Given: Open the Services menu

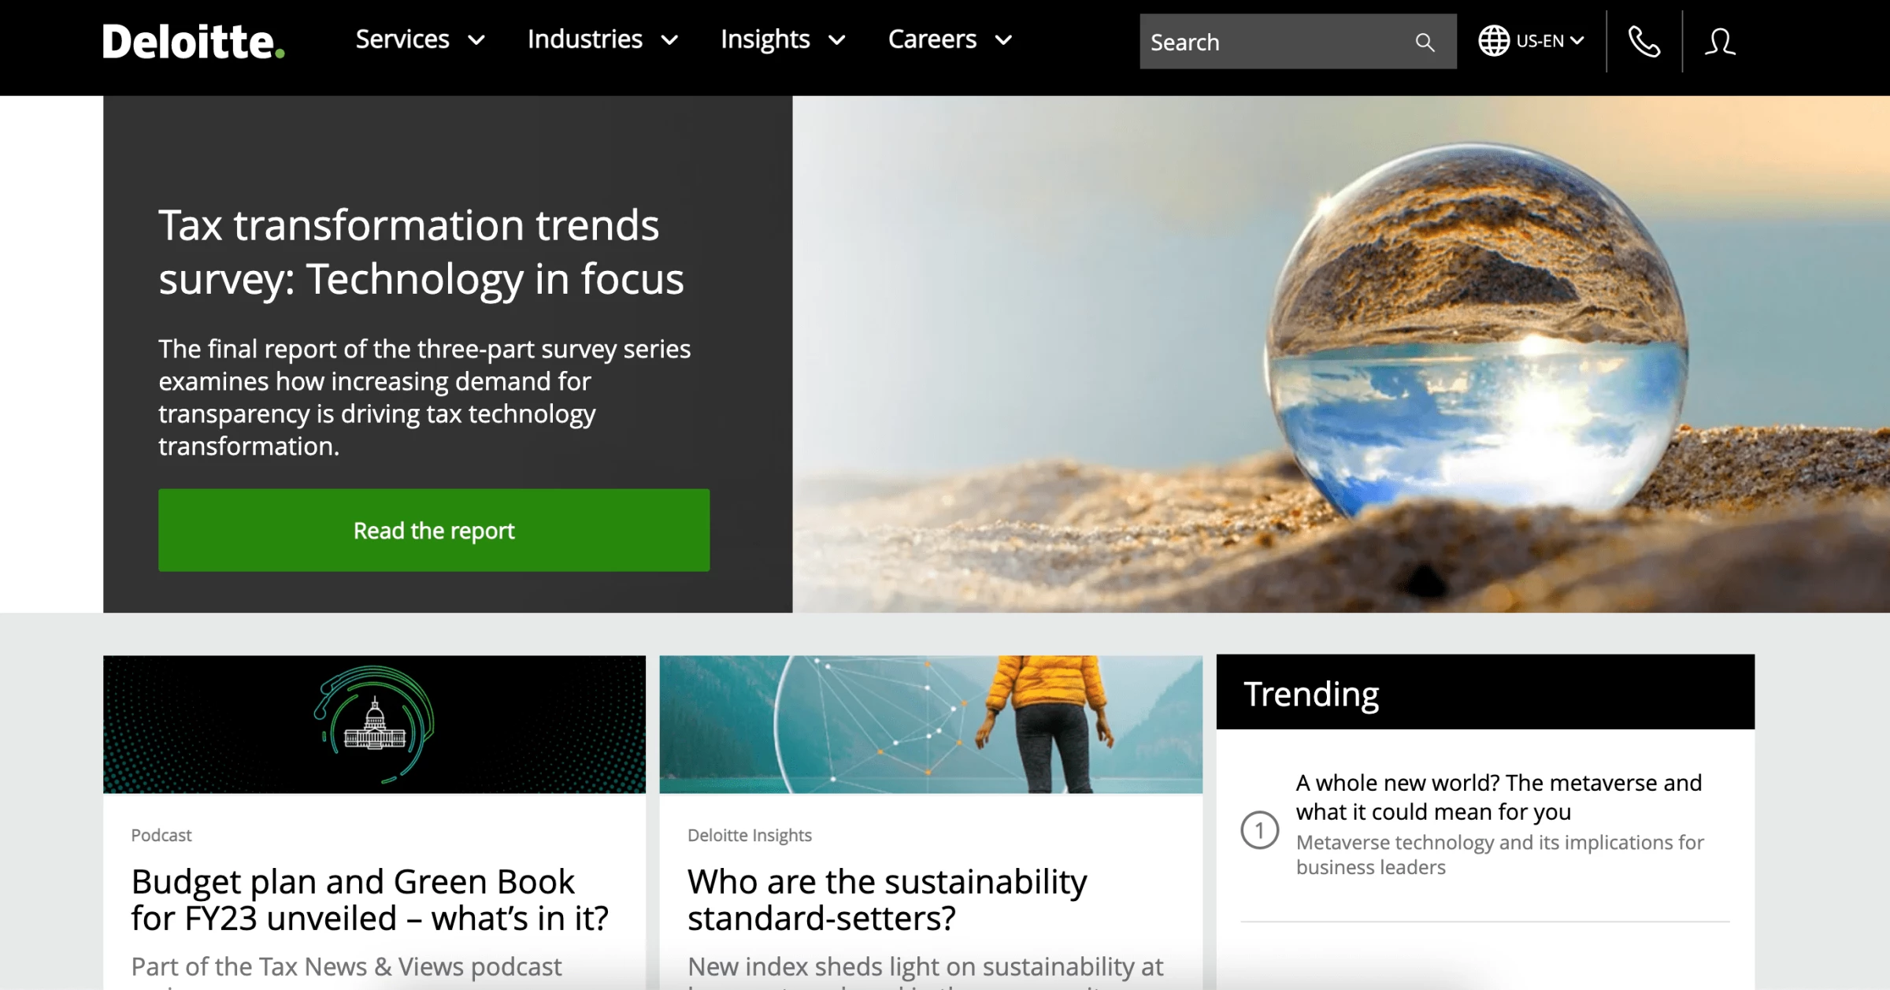Looking at the screenshot, I should (402, 39).
